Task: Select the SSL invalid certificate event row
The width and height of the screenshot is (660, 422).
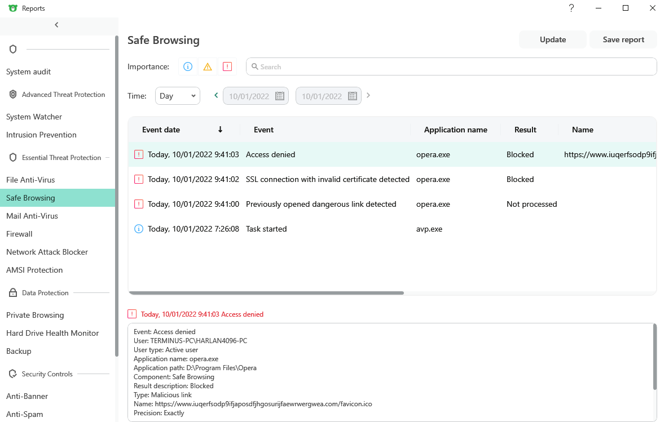Action: pyautogui.click(x=327, y=179)
